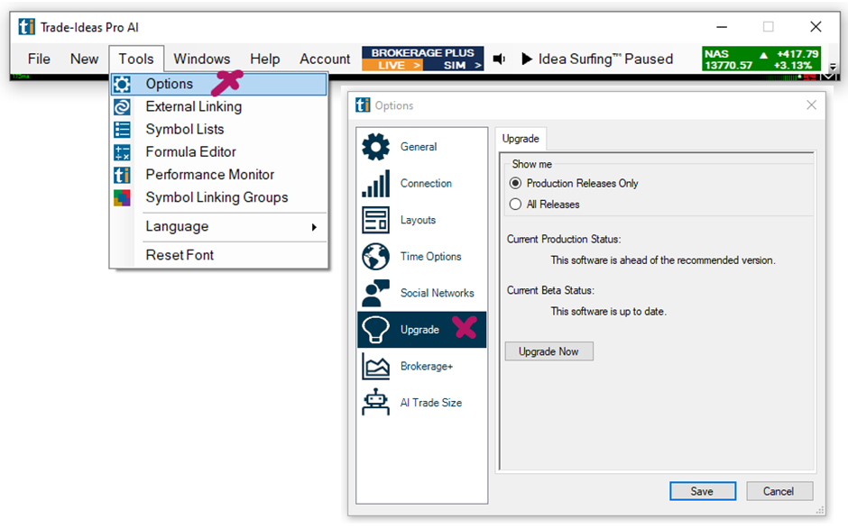Click the Time Options globe icon
Screen dimensions: 848x528
pos(375,257)
